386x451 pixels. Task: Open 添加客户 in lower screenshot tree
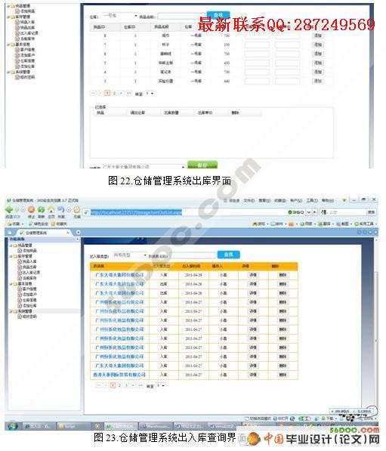pos(29,295)
